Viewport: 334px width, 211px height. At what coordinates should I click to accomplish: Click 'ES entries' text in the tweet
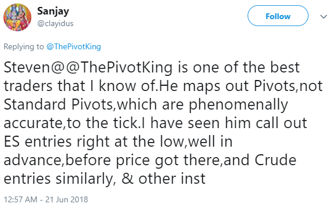tap(38, 141)
